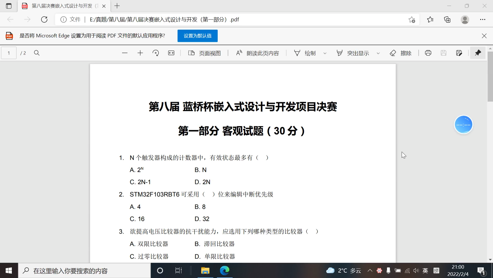Open the user profile menu
Screen dimensions: 493x278
(x=465, y=19)
